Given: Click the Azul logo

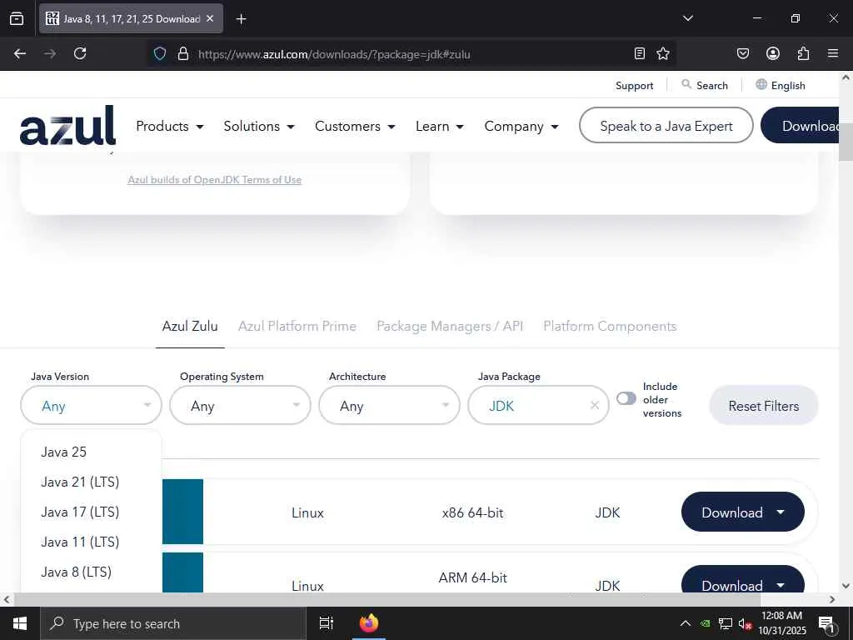Looking at the screenshot, I should coord(67,126).
